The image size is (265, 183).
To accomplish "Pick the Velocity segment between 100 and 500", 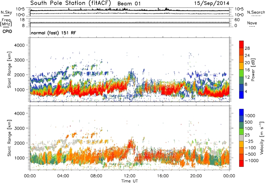I will pyautogui.click(x=241, y=125).
